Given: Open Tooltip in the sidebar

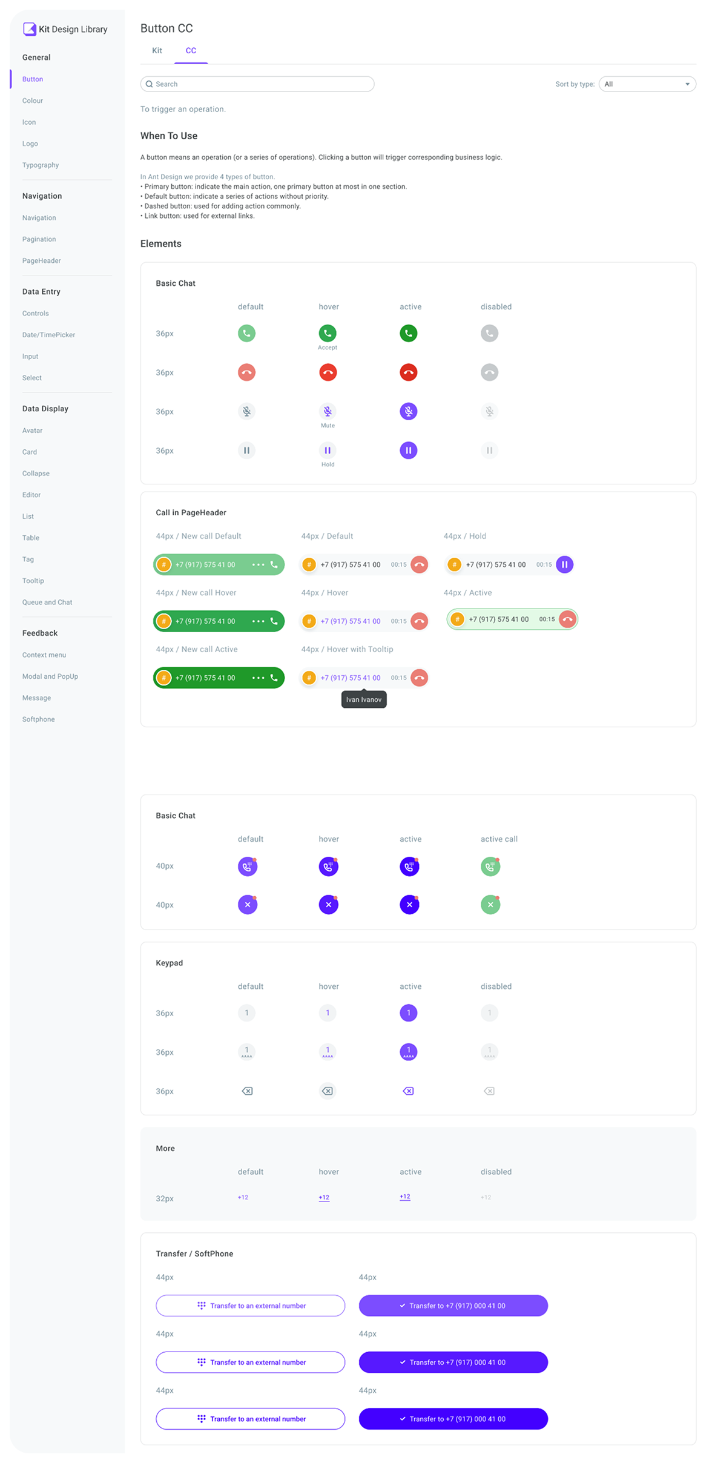Looking at the screenshot, I should point(33,581).
